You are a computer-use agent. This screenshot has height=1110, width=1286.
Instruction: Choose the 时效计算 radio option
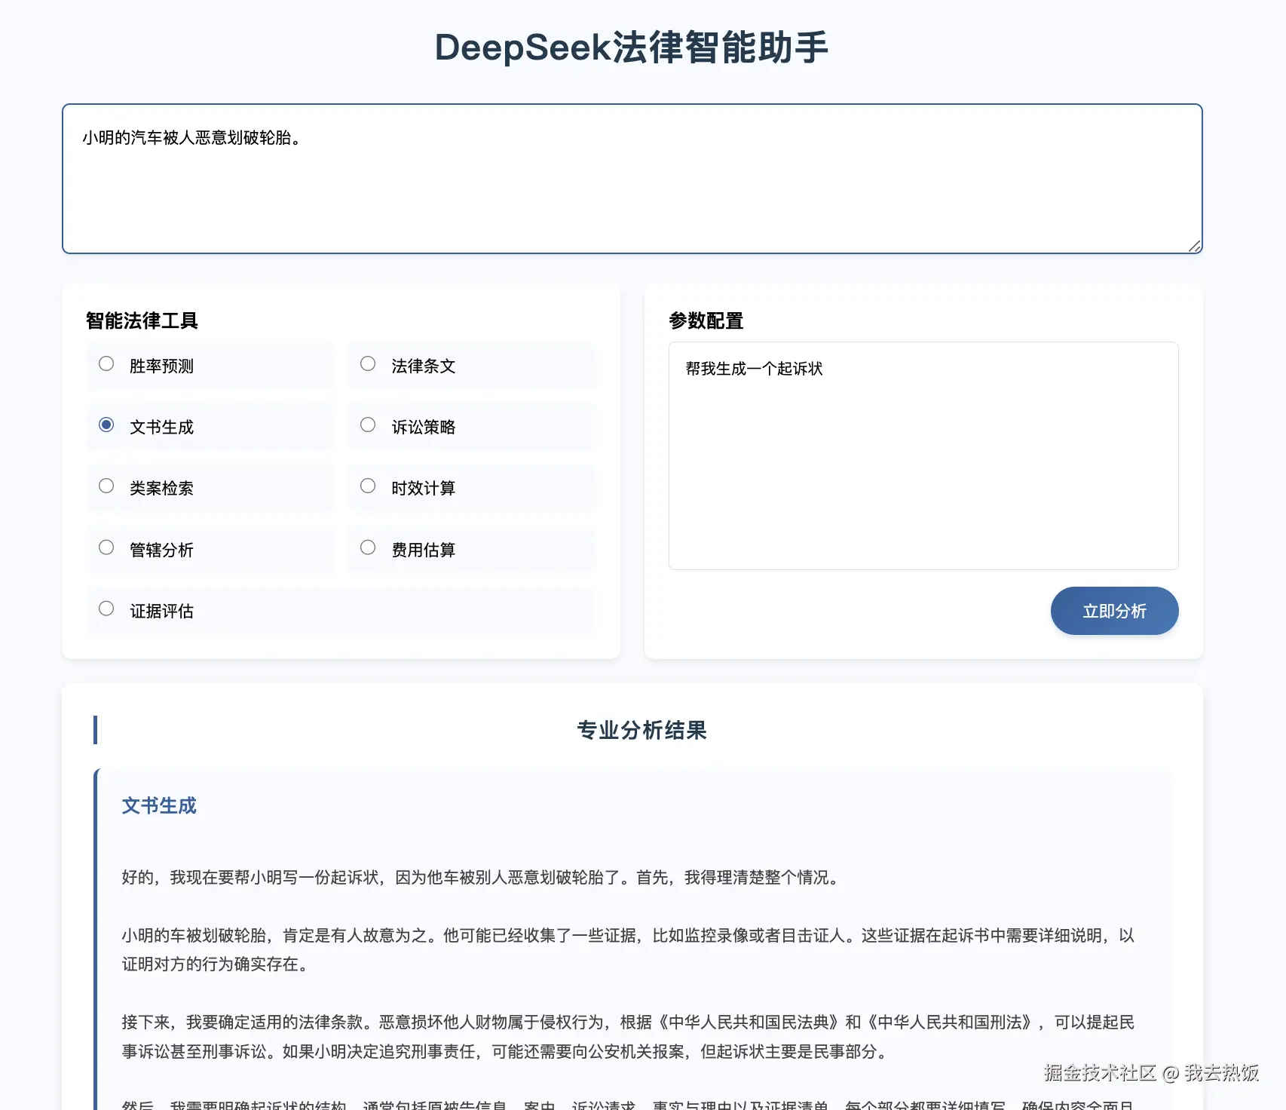coord(368,486)
